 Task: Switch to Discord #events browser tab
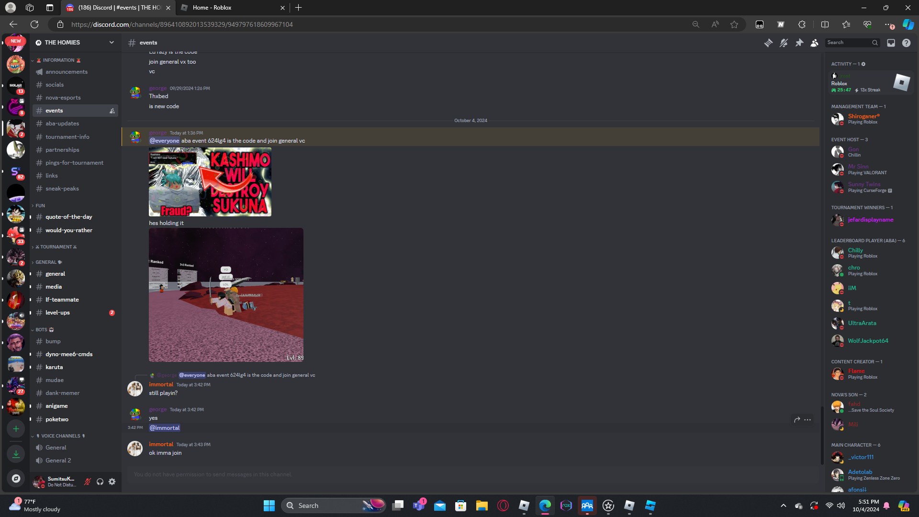(118, 8)
